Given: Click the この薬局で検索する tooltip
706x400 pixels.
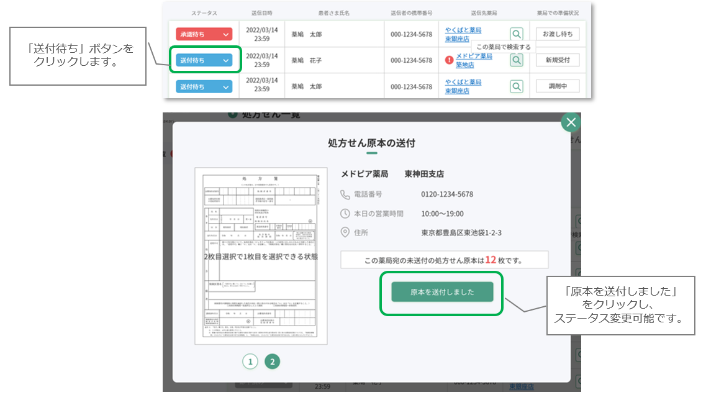Looking at the screenshot, I should (x=504, y=47).
